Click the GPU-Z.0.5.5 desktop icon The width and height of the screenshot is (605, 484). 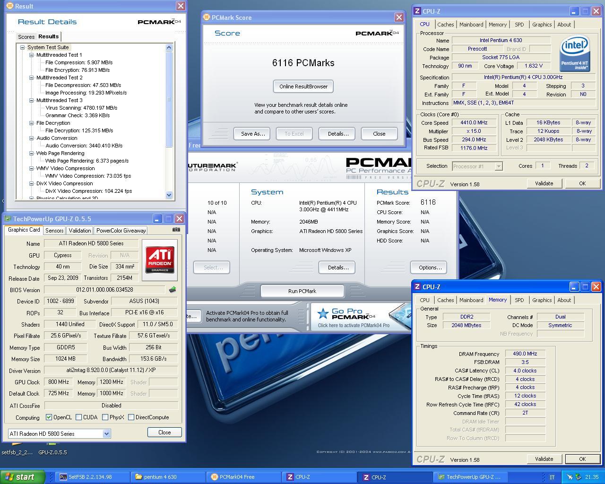(52, 452)
